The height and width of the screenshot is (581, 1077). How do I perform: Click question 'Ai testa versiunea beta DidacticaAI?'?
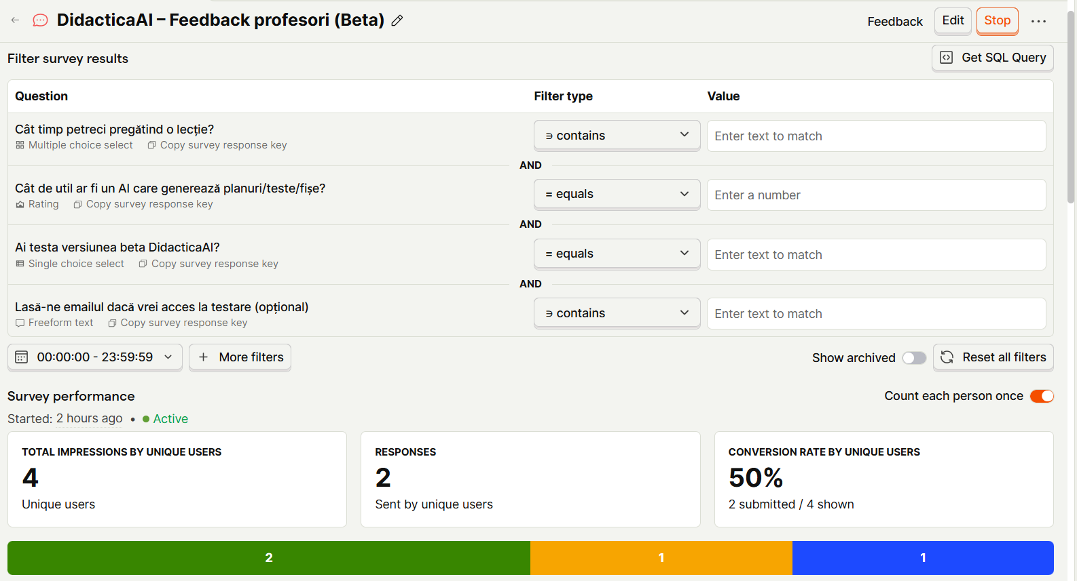117,247
